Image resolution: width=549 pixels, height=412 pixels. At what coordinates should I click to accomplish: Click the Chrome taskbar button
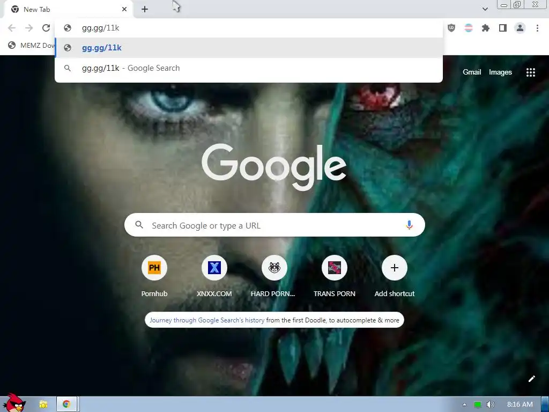67,404
